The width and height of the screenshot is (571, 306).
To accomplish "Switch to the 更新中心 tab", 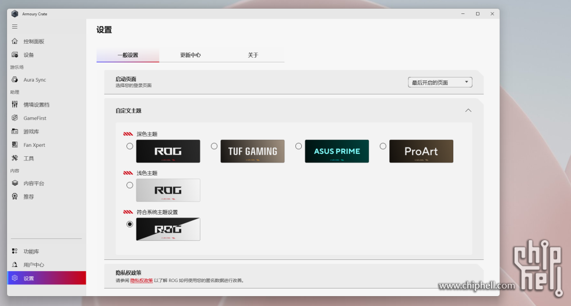I will (x=191, y=55).
